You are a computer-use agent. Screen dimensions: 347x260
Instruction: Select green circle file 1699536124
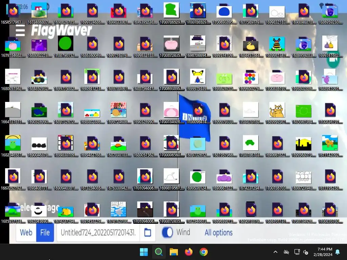click(x=198, y=179)
